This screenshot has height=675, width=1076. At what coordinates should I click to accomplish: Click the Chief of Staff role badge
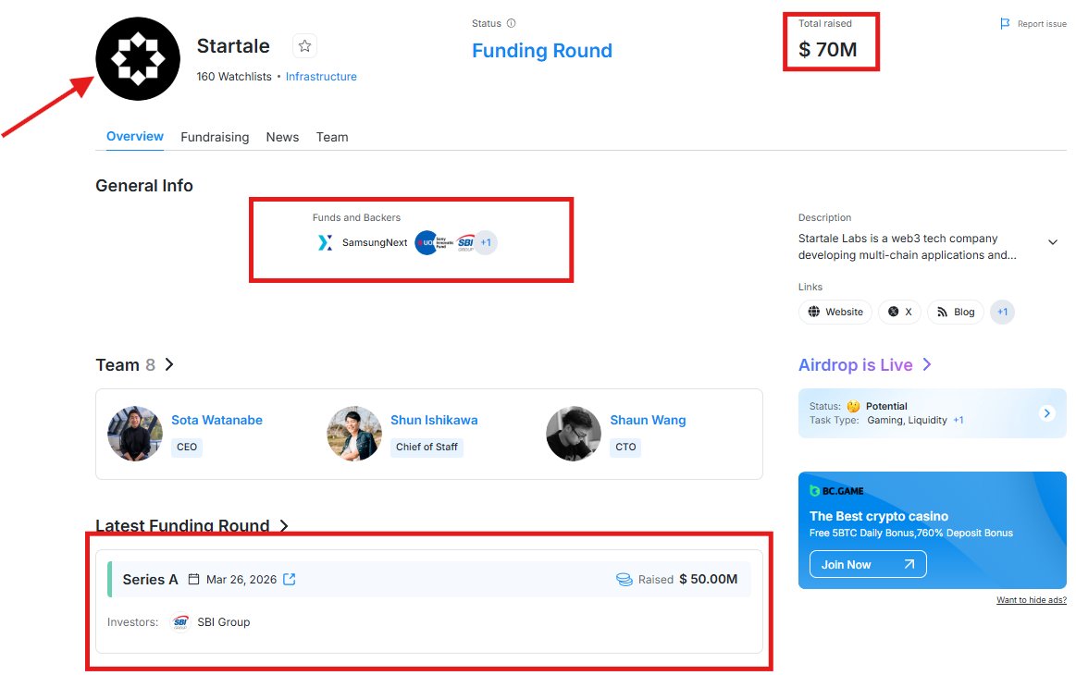(x=427, y=448)
